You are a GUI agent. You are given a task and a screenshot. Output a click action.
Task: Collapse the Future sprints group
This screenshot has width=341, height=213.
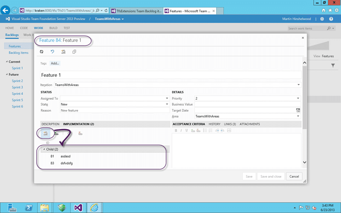click(x=7, y=74)
